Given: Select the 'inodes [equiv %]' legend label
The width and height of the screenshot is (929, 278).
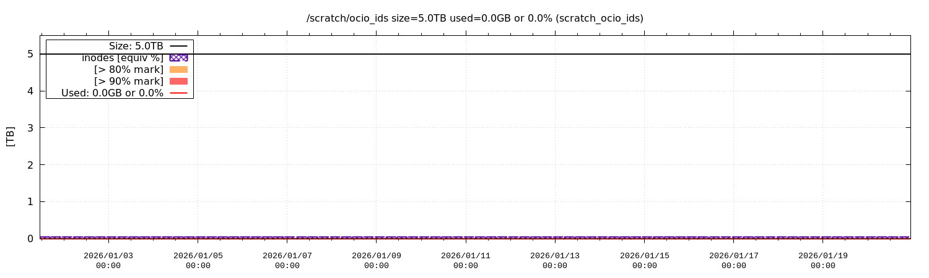Looking at the screenshot, I should [123, 58].
